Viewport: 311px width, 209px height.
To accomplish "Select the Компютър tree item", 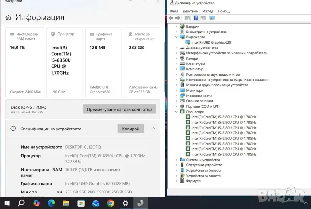I will (x=194, y=69).
